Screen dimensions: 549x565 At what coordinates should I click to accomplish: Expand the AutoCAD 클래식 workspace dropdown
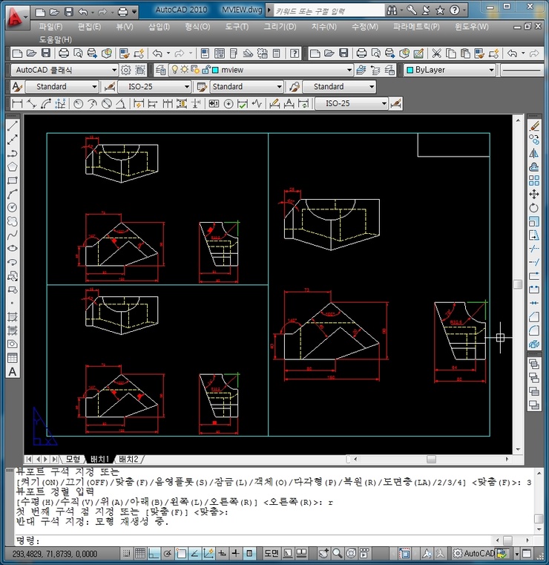(114, 70)
